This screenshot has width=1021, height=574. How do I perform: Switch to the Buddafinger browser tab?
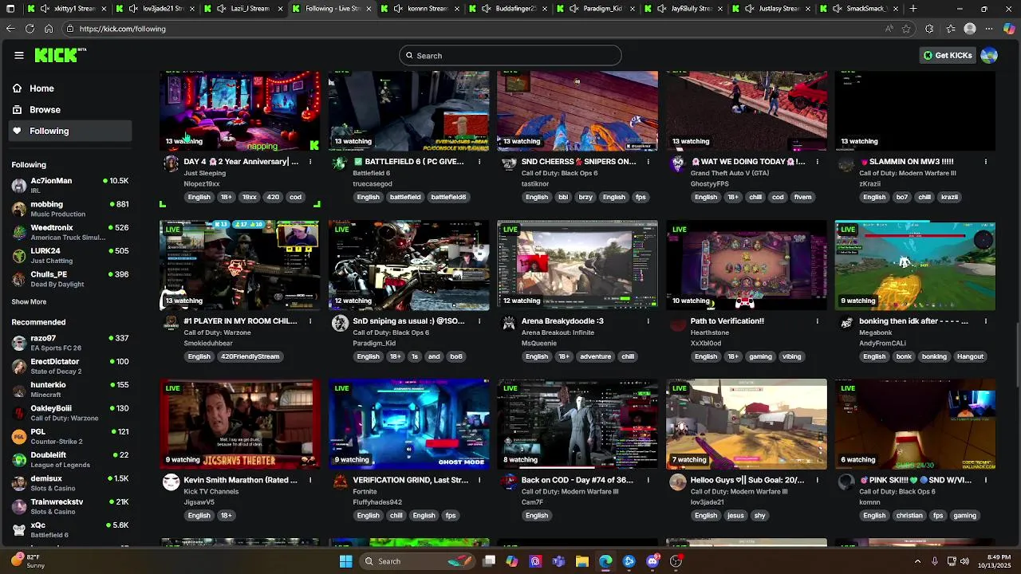(507, 9)
